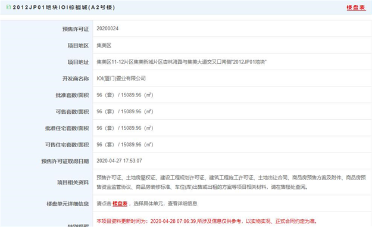Select developer name IOI(厦门)置业有限公司
Image resolution: width=372 pixels, height=227 pixels.
(x=121, y=79)
